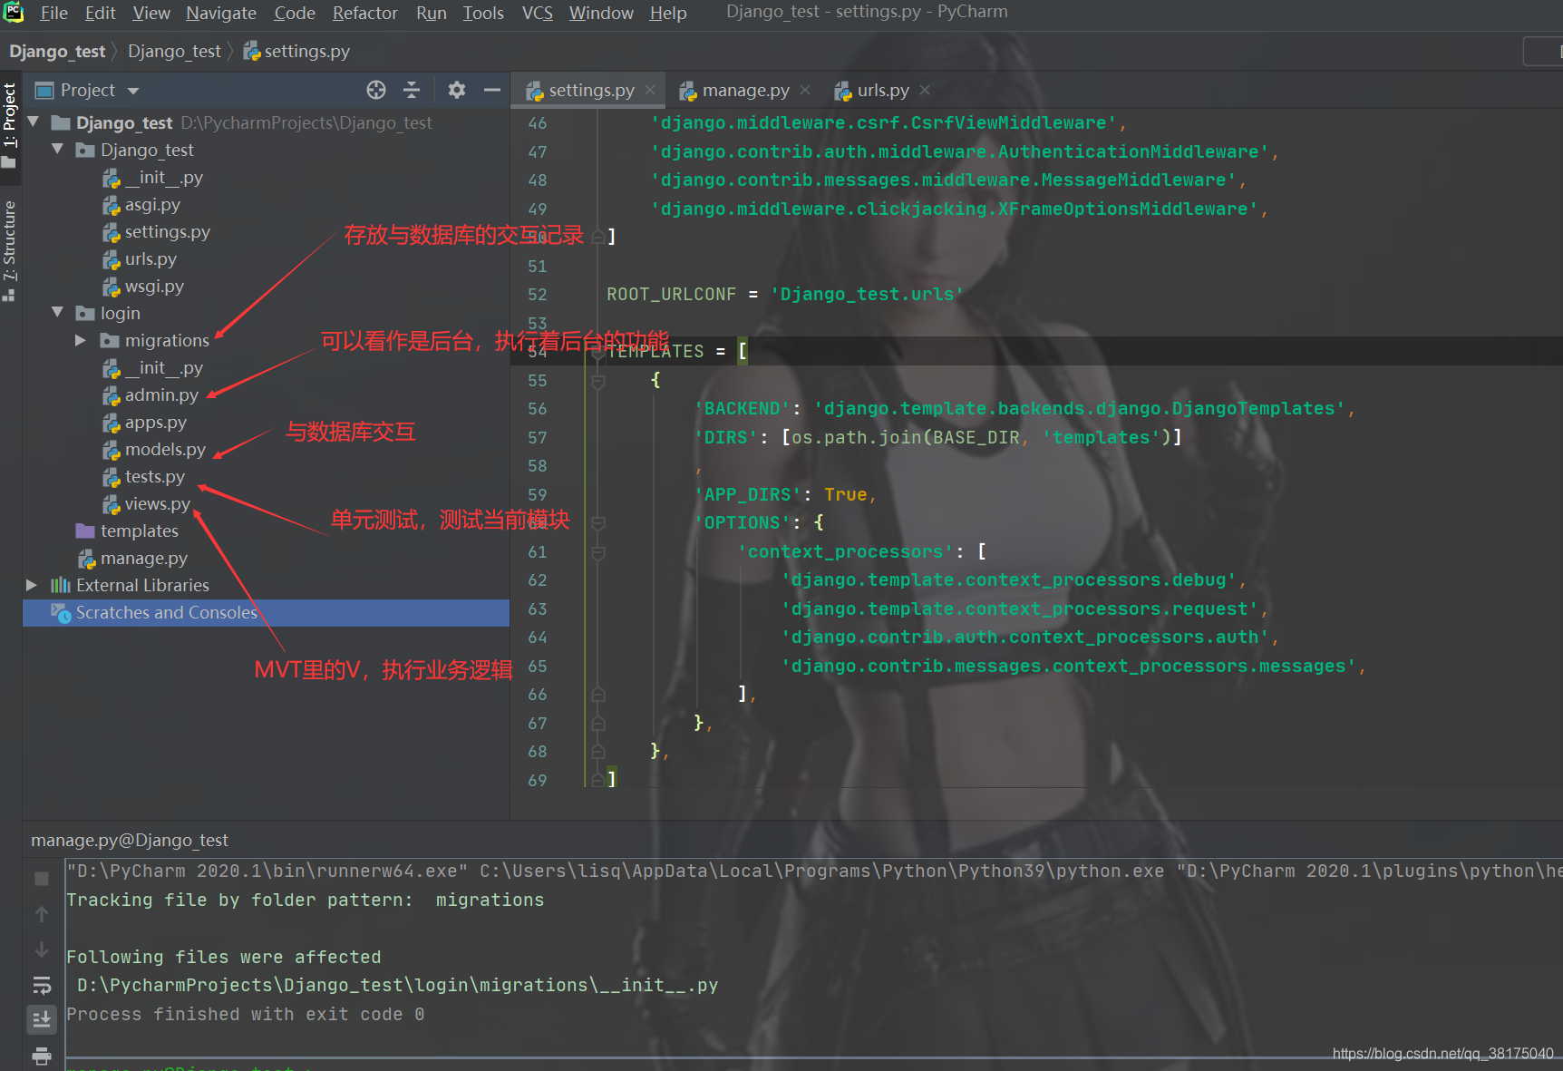Collapse the login folder

58,312
